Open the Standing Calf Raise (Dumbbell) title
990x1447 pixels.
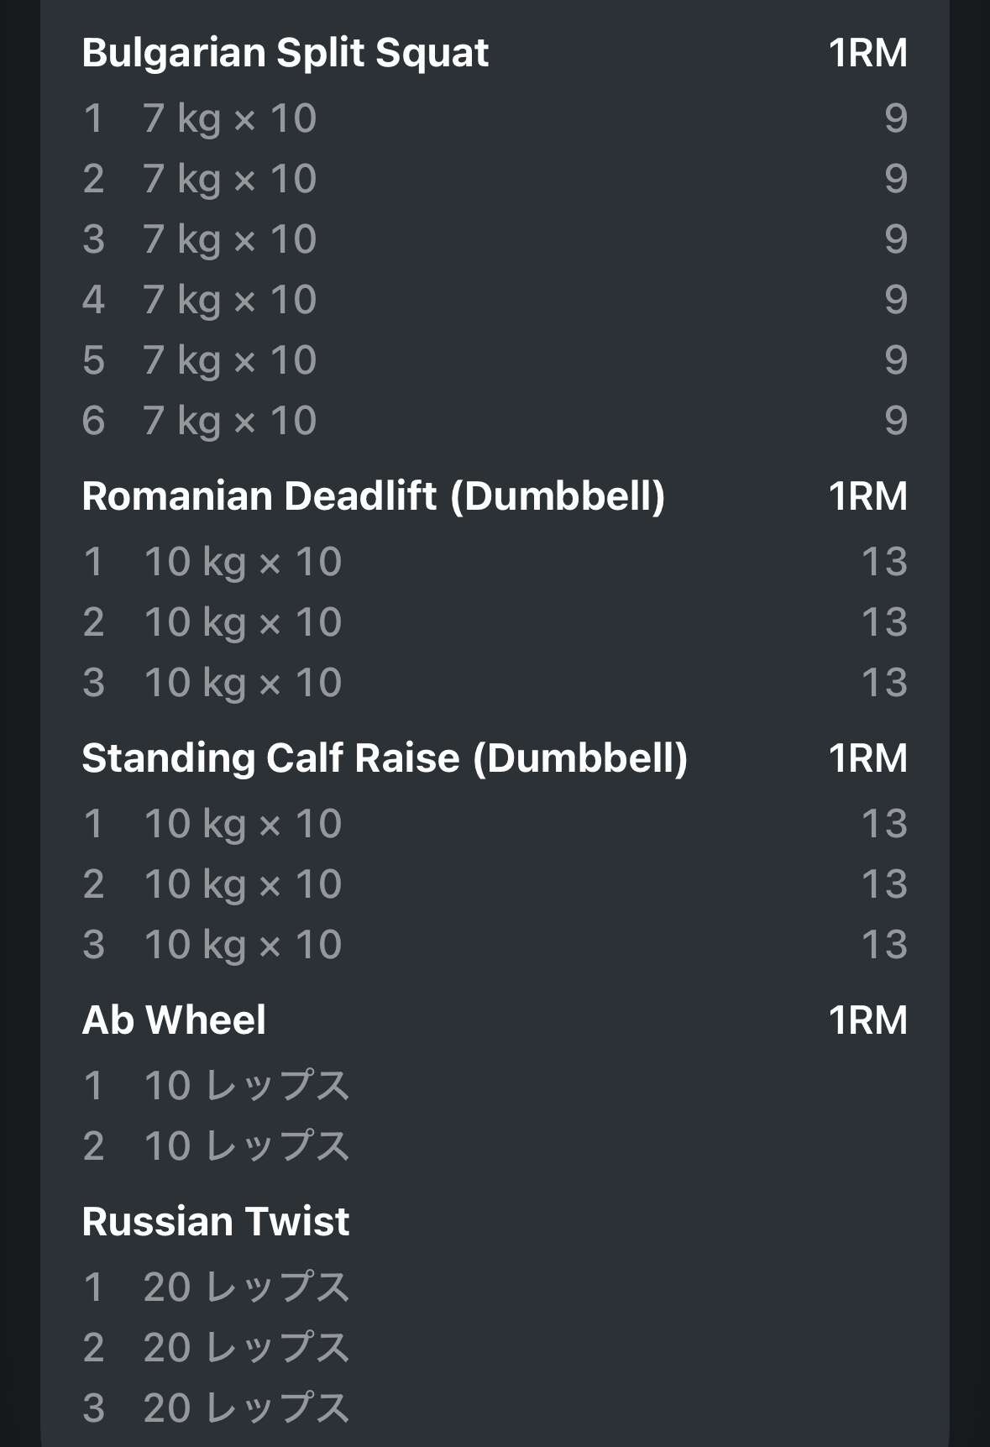385,758
